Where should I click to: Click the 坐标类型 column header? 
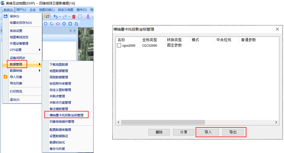(x=150, y=40)
